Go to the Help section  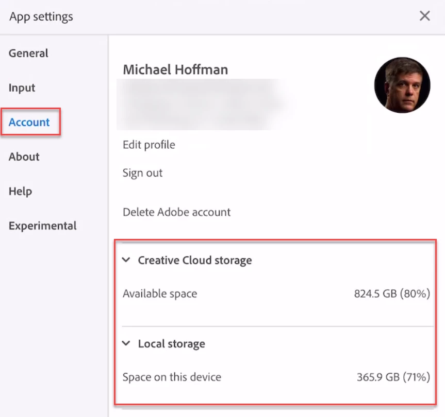20,191
